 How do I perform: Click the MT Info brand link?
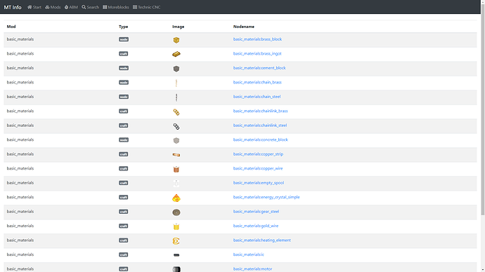tap(13, 7)
